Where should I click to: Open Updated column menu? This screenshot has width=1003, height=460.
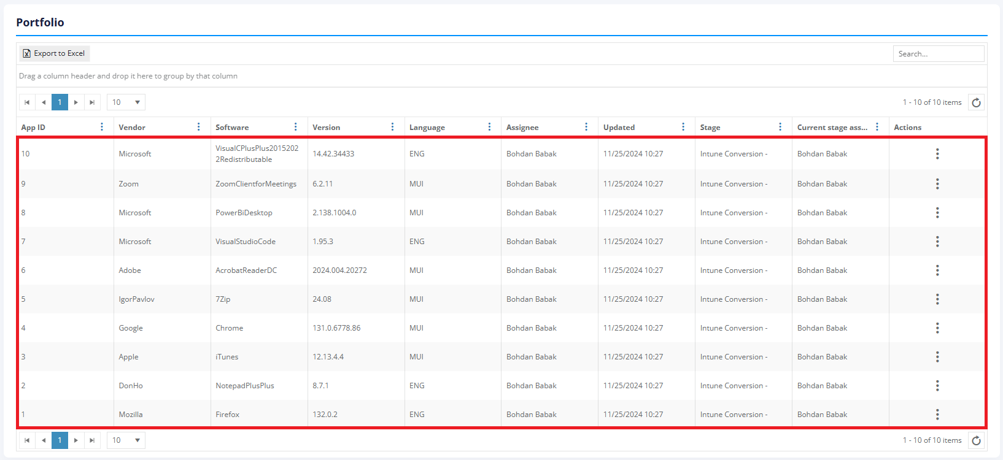click(x=683, y=127)
